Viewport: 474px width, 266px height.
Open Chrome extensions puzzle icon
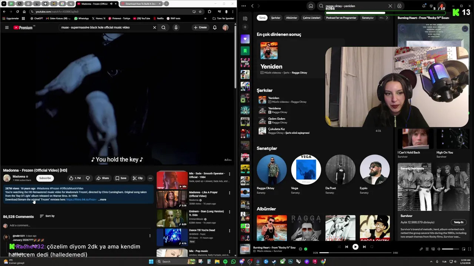coord(209,11)
